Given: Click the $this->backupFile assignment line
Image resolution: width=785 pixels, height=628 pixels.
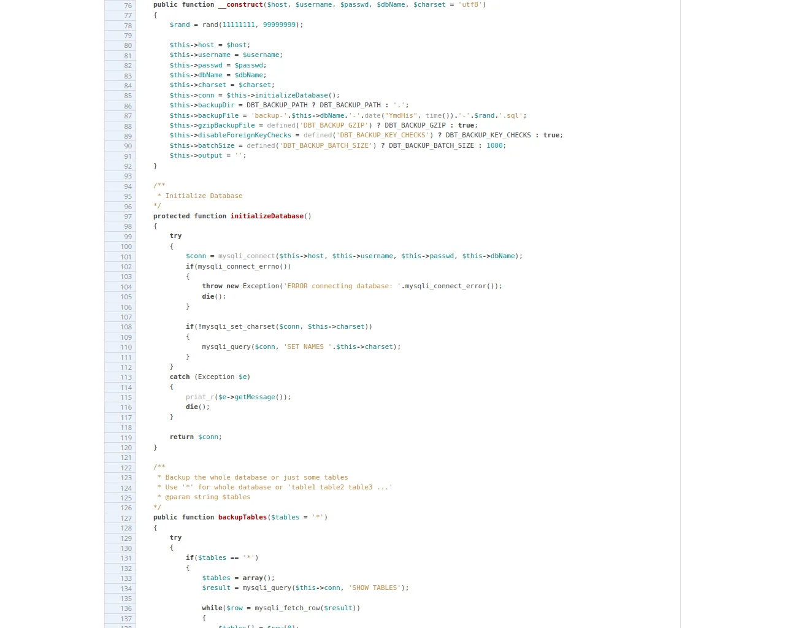Looking at the screenshot, I should 348,116.
